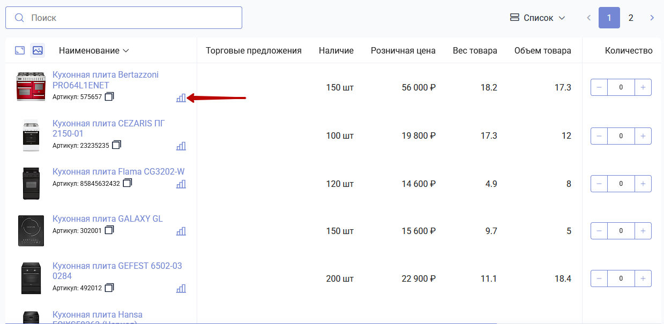Click the 22 900 ₽ price cell

[419, 278]
